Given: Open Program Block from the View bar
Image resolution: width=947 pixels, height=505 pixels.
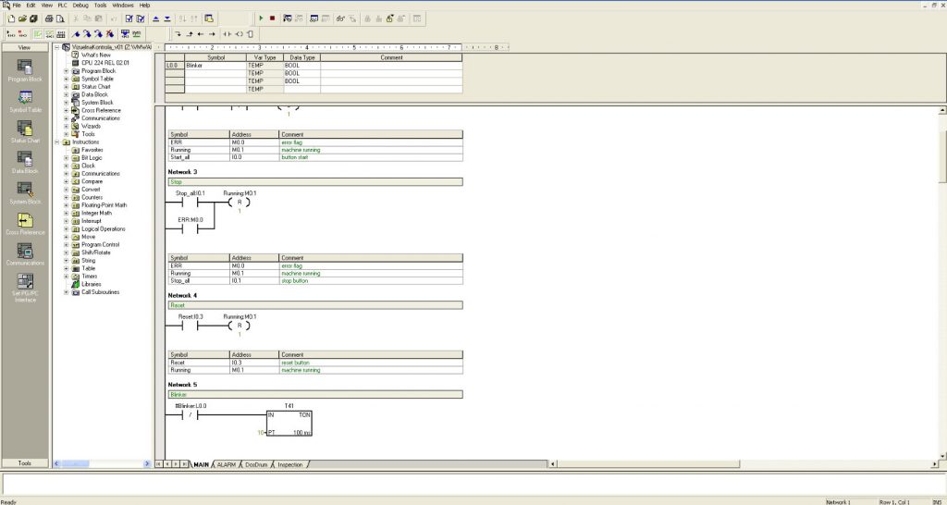Looking at the screenshot, I should point(25,68).
